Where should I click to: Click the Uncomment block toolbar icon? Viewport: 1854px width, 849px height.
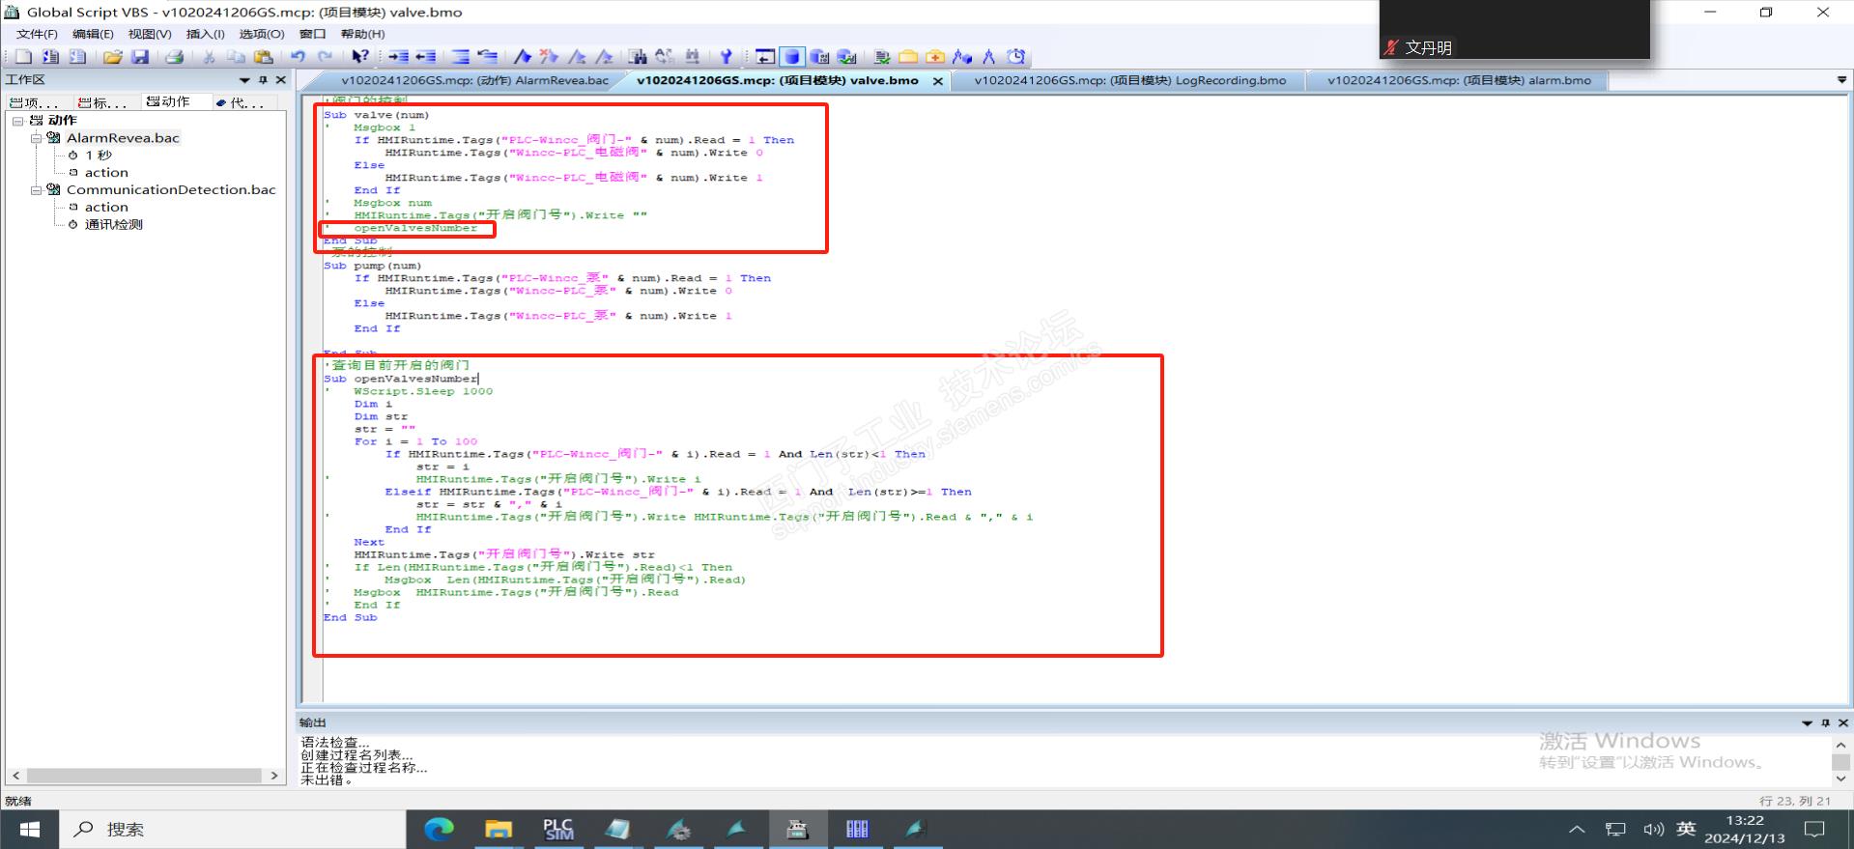coord(487,56)
